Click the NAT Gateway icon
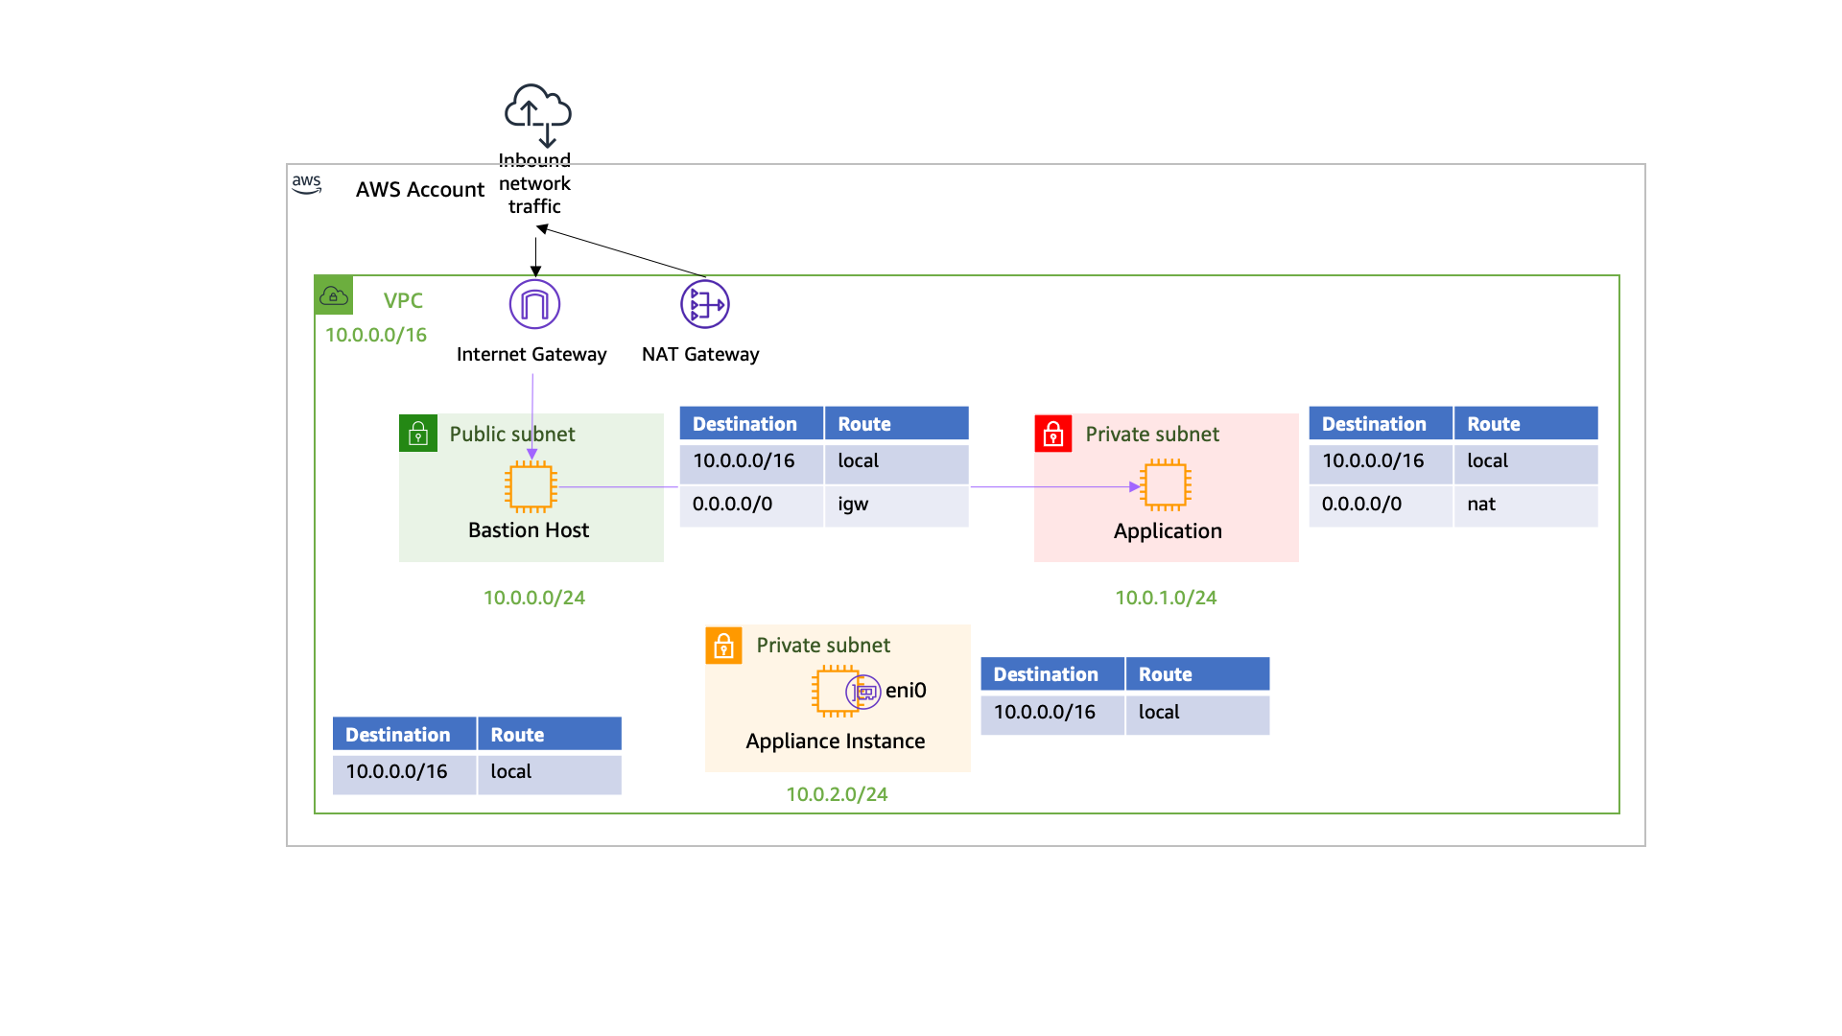The image size is (1842, 1036). [704, 304]
